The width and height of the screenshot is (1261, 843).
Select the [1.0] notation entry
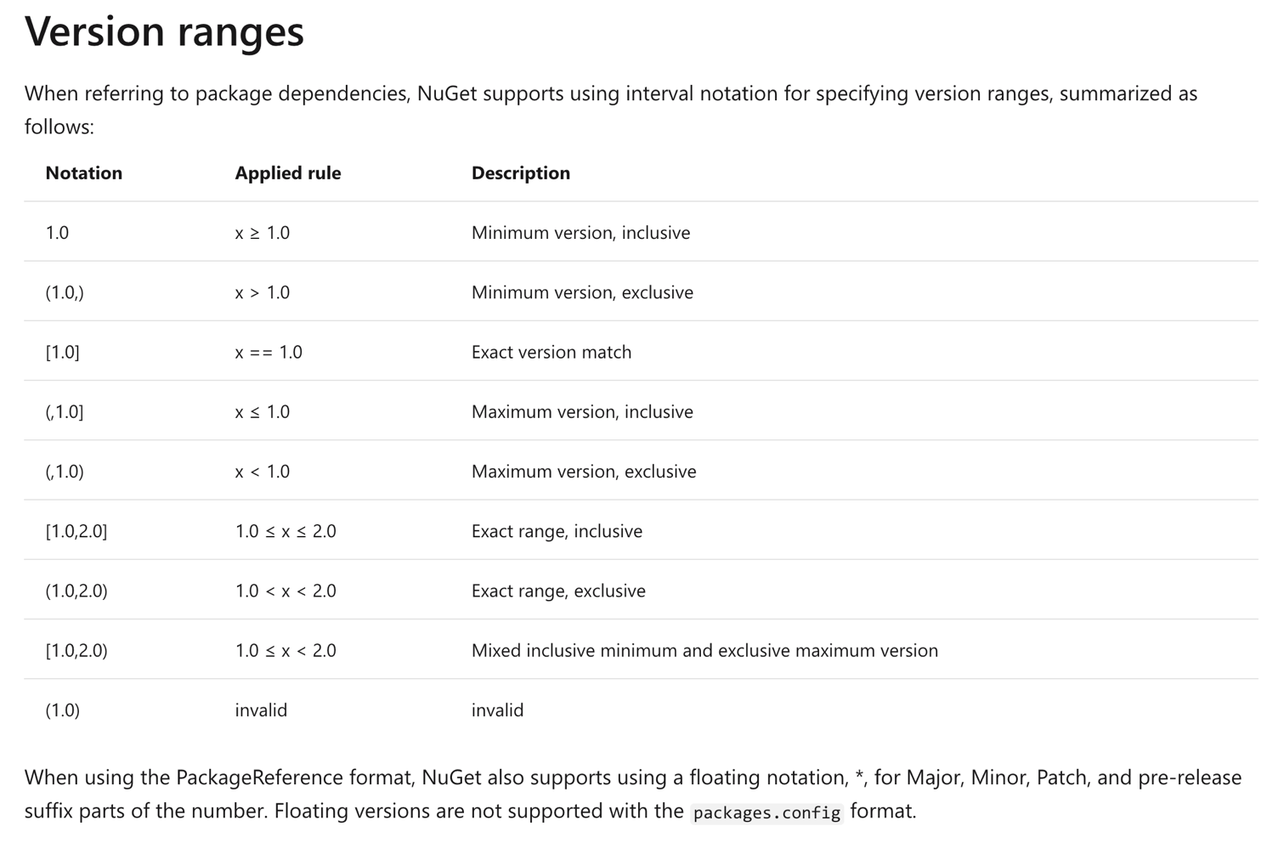pyautogui.click(x=63, y=352)
